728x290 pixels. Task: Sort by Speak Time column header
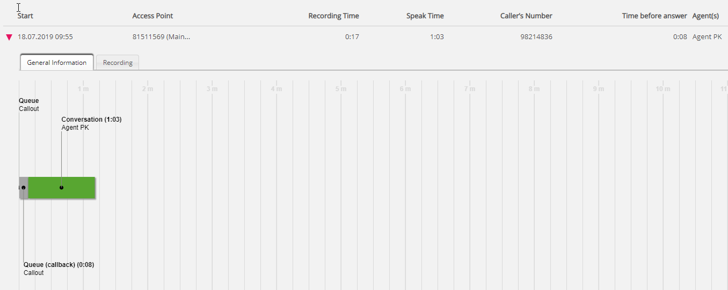pyautogui.click(x=425, y=16)
